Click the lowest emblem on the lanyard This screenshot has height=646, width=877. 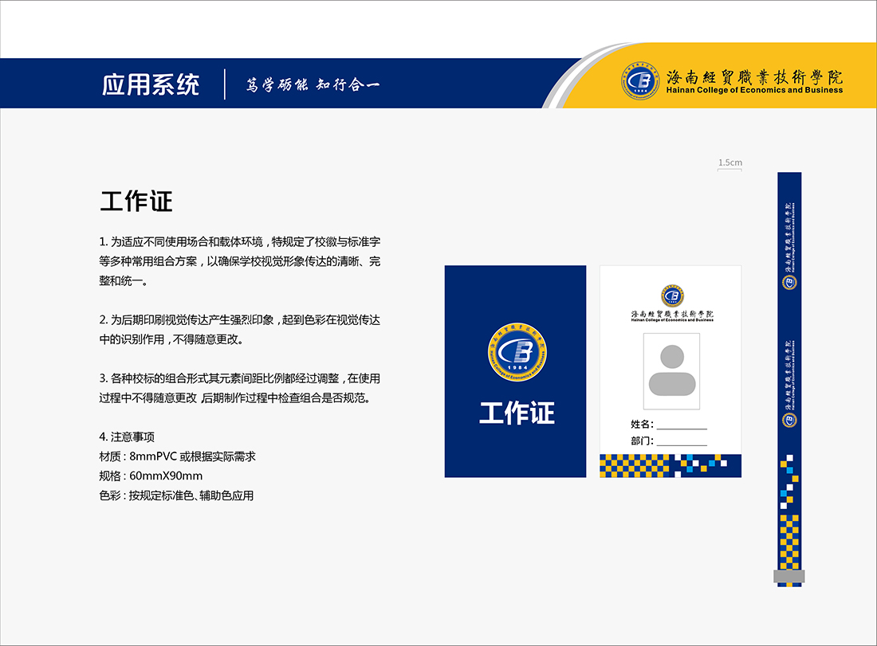(x=789, y=419)
